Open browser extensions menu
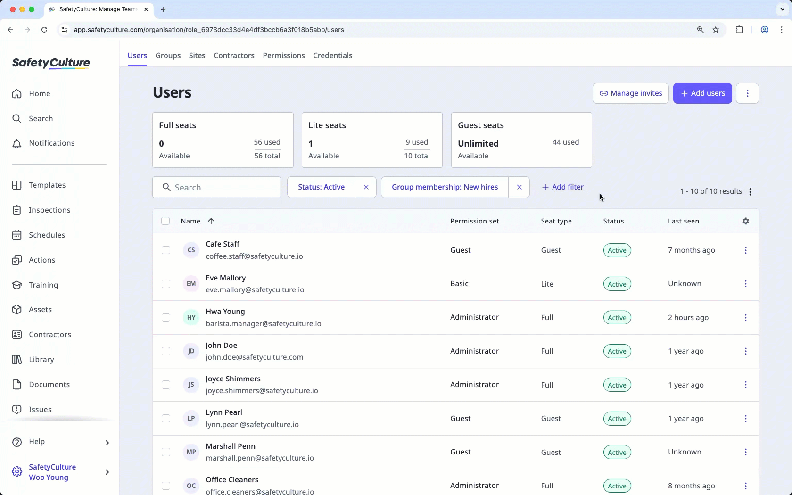 [x=739, y=30]
